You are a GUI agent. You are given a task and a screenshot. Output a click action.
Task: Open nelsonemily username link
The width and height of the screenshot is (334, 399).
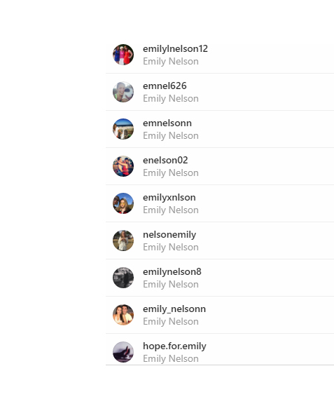click(x=169, y=235)
